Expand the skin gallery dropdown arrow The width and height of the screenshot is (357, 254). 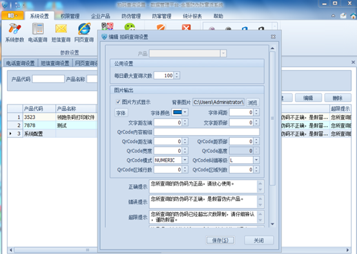click(274, 26)
